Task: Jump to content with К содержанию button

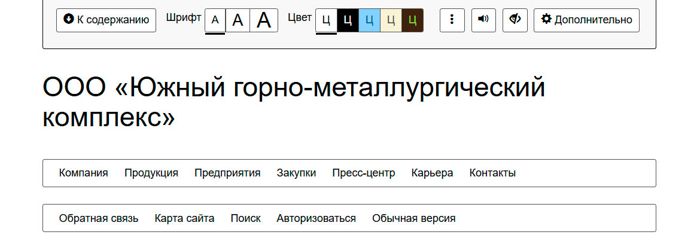Action: pyautogui.click(x=106, y=20)
